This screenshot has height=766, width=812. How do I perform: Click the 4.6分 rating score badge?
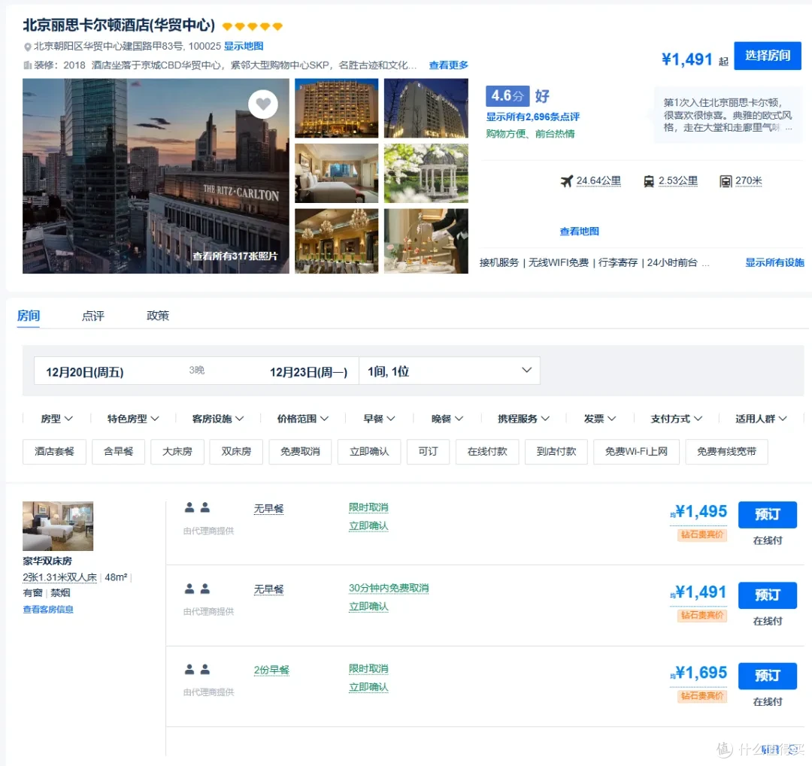coord(507,95)
